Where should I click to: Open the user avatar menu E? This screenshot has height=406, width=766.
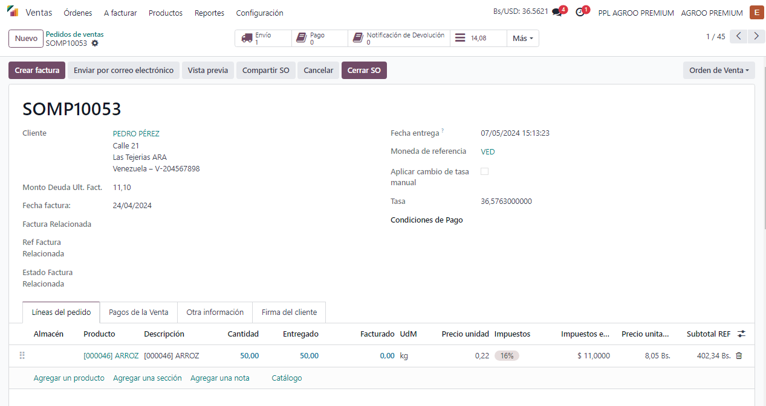756,13
